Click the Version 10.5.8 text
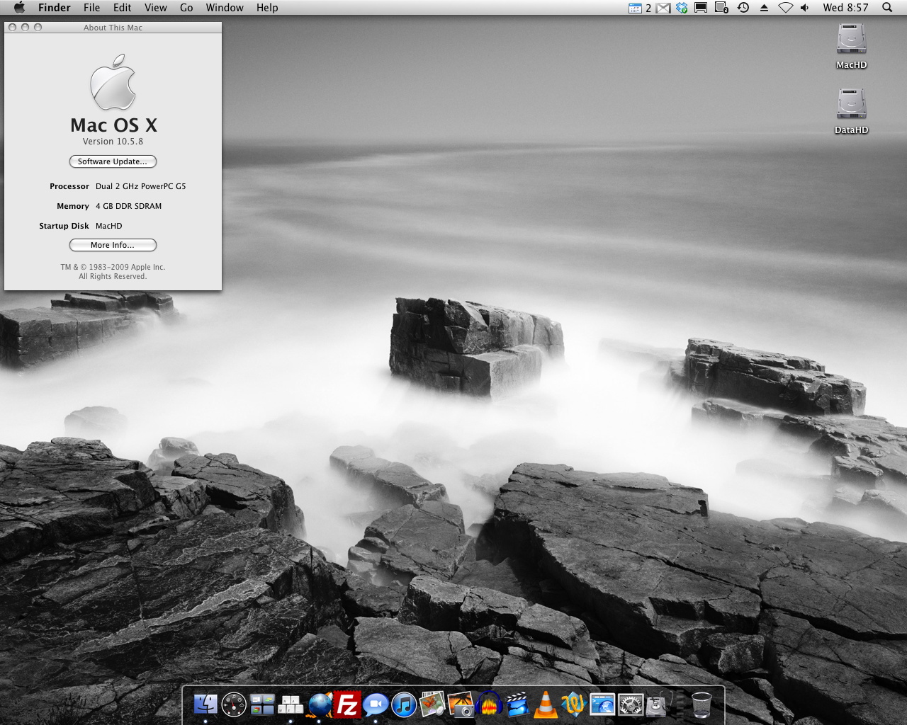This screenshot has width=907, height=725. coord(113,142)
